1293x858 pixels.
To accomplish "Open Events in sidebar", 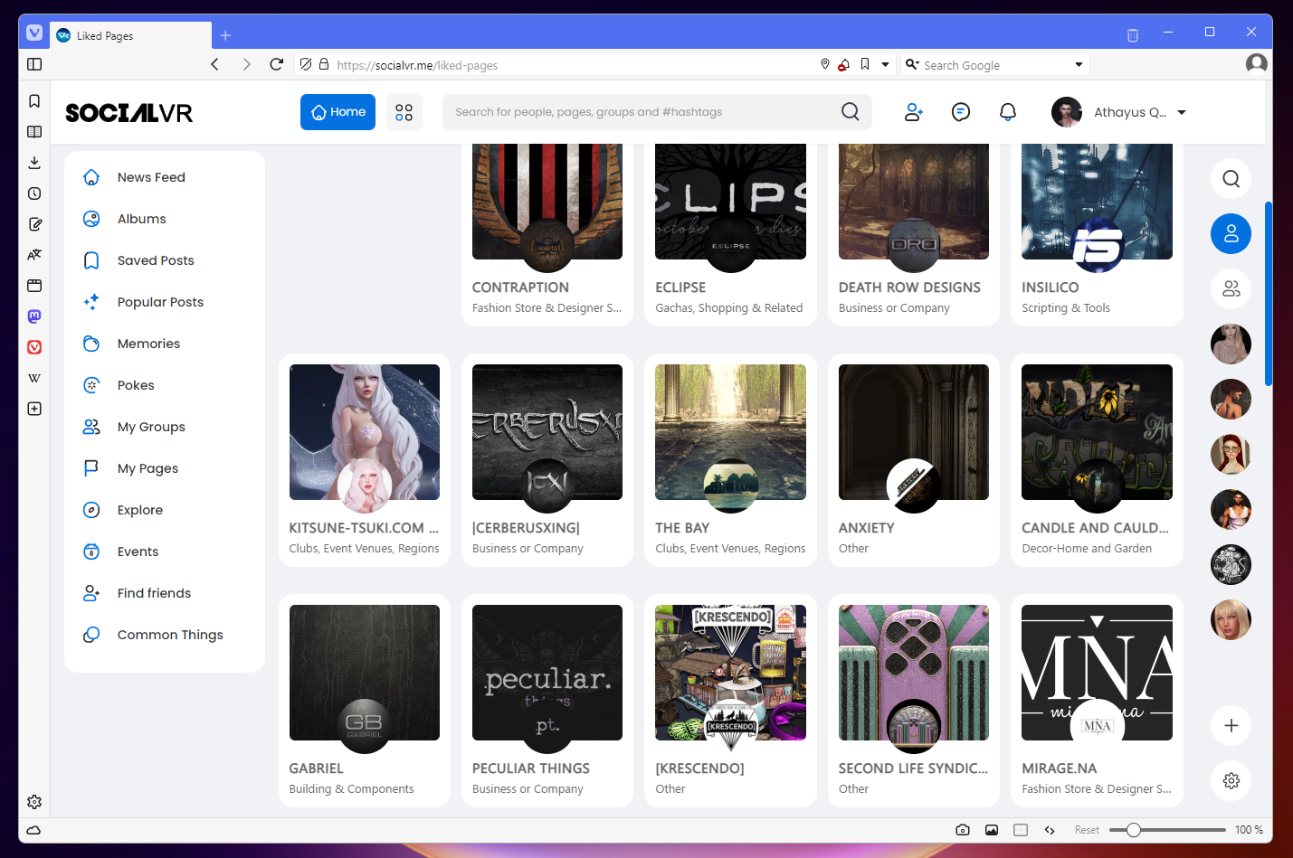I will point(138,552).
